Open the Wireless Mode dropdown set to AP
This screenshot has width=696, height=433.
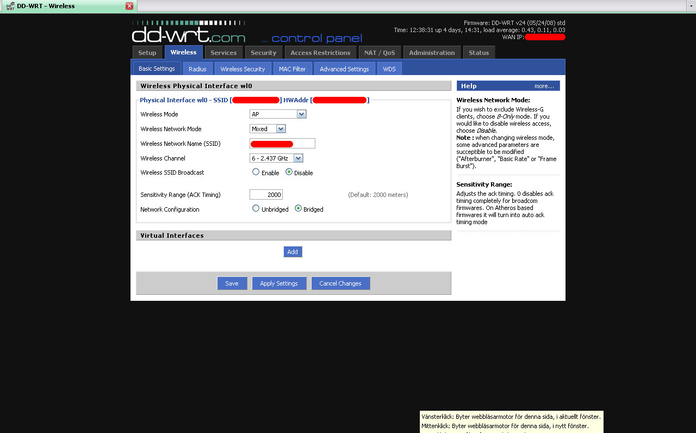coord(278,114)
